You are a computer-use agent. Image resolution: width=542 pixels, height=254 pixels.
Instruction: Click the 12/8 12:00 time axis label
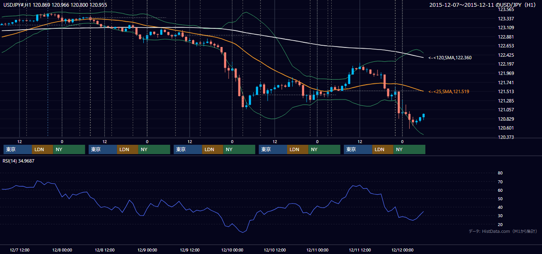click(x=105, y=250)
